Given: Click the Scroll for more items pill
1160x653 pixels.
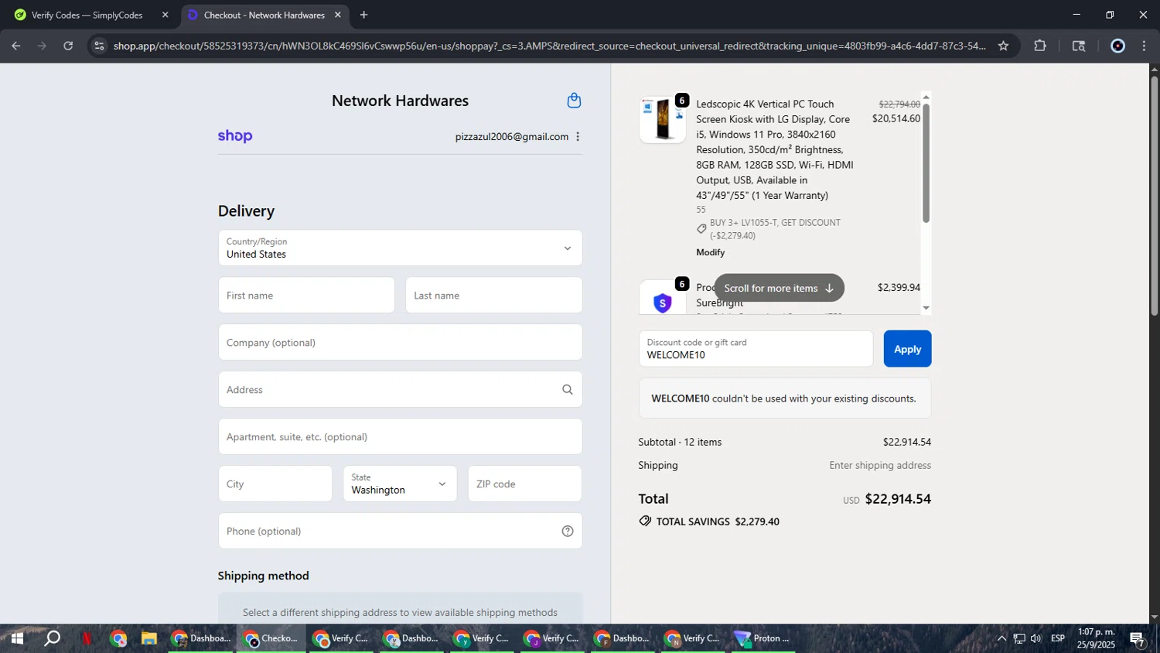Looking at the screenshot, I should pos(779,288).
